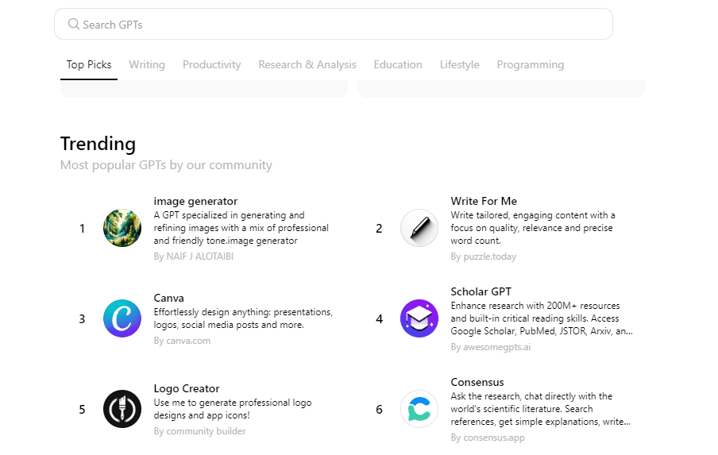The image size is (718, 455).
Task: Switch to the Writing tab
Action: pos(147,65)
